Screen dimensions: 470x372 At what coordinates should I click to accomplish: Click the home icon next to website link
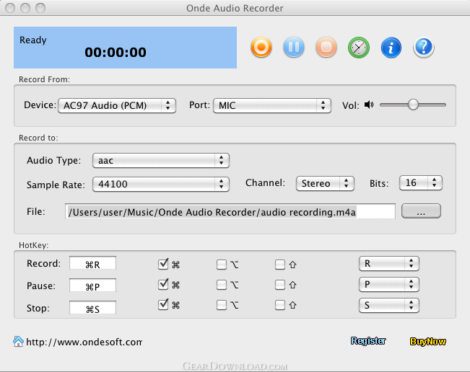click(18, 341)
